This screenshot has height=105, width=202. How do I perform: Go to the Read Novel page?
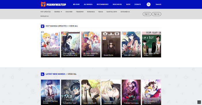click(x=117, y=4)
